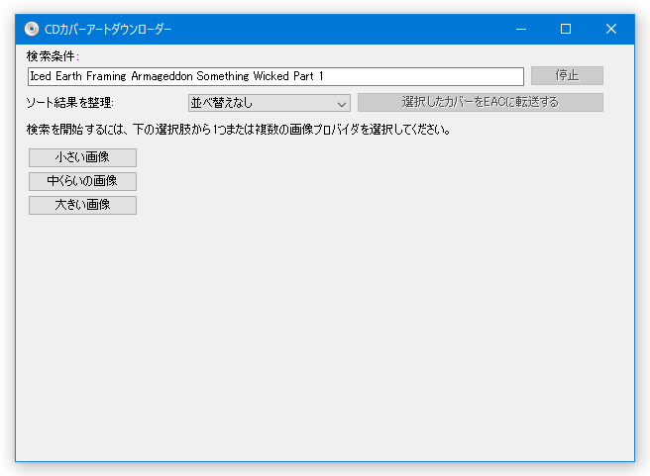This screenshot has width=650, height=476.
Task: Click the ソート結果を整理 label
Action: coord(69,102)
